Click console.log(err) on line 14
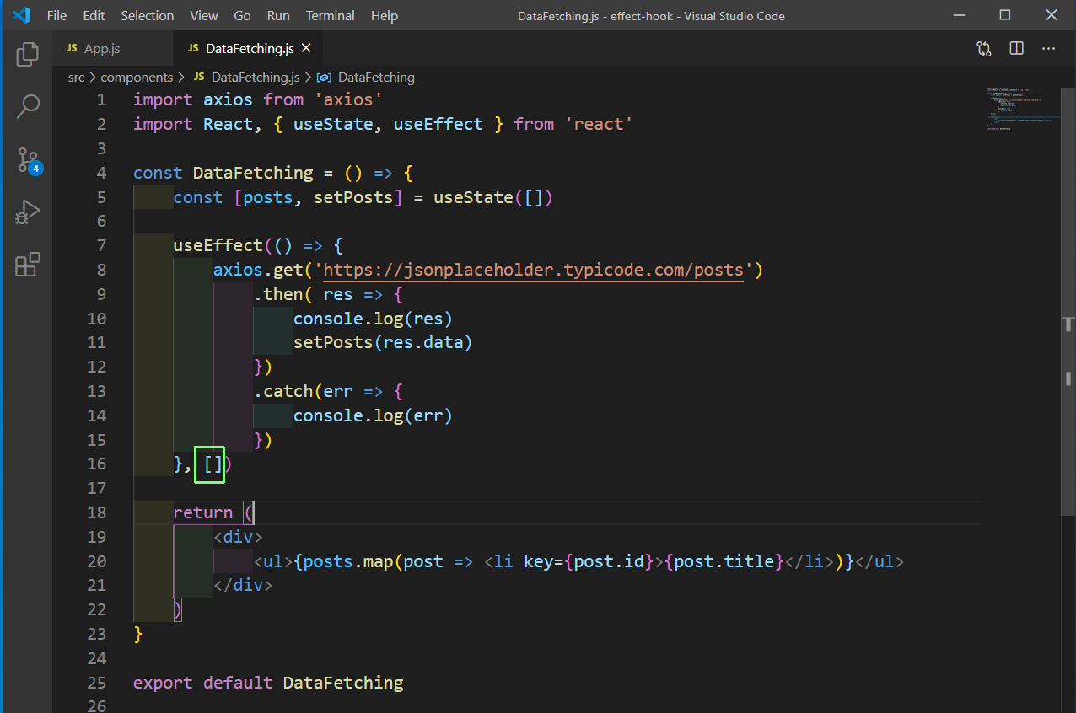 pyautogui.click(x=373, y=415)
